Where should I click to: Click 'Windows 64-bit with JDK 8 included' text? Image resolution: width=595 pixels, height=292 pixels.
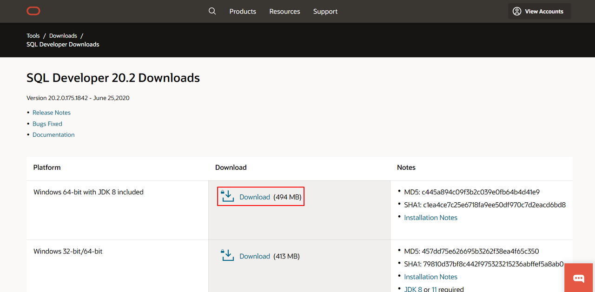coord(88,192)
